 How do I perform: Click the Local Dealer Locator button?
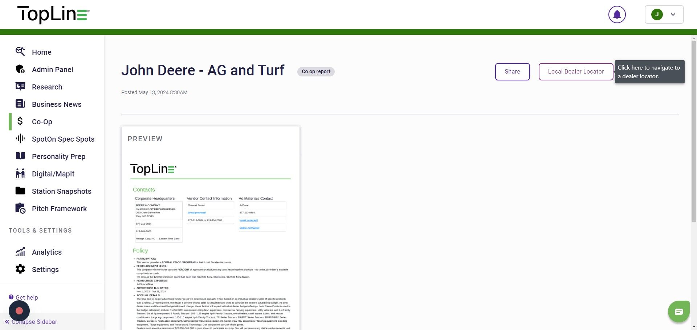[576, 72]
